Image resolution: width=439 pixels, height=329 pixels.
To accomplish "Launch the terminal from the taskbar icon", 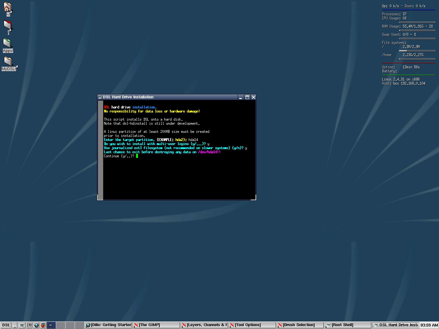I will (x=22, y=325).
